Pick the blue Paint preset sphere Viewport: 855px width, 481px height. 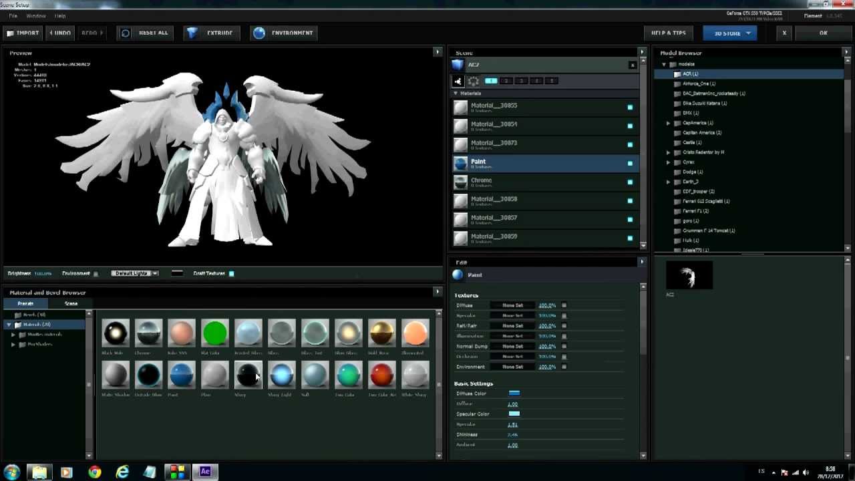[x=182, y=375]
